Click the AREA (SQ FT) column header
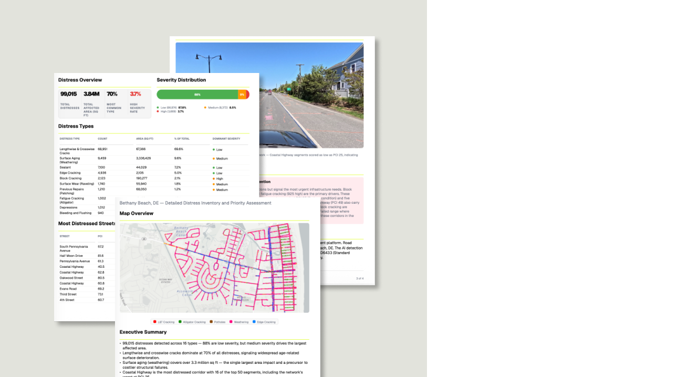Screen dimensions: 678x377 click(x=144, y=139)
